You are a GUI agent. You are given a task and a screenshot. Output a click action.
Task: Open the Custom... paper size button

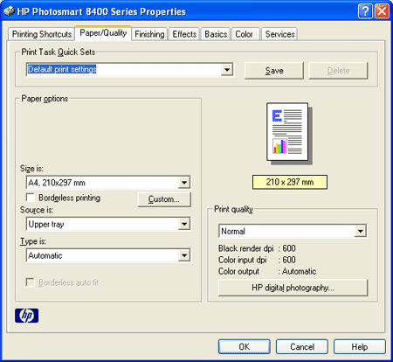(x=164, y=199)
